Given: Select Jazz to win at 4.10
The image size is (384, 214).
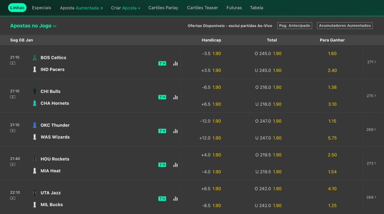Looking at the screenshot, I should coord(332,188).
